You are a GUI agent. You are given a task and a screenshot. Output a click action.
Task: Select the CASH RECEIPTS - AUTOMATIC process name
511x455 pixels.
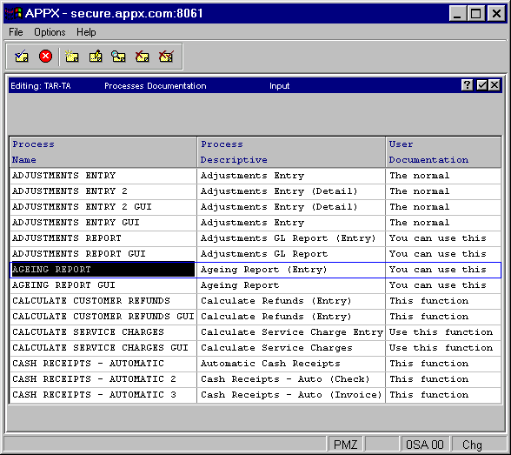click(x=103, y=364)
